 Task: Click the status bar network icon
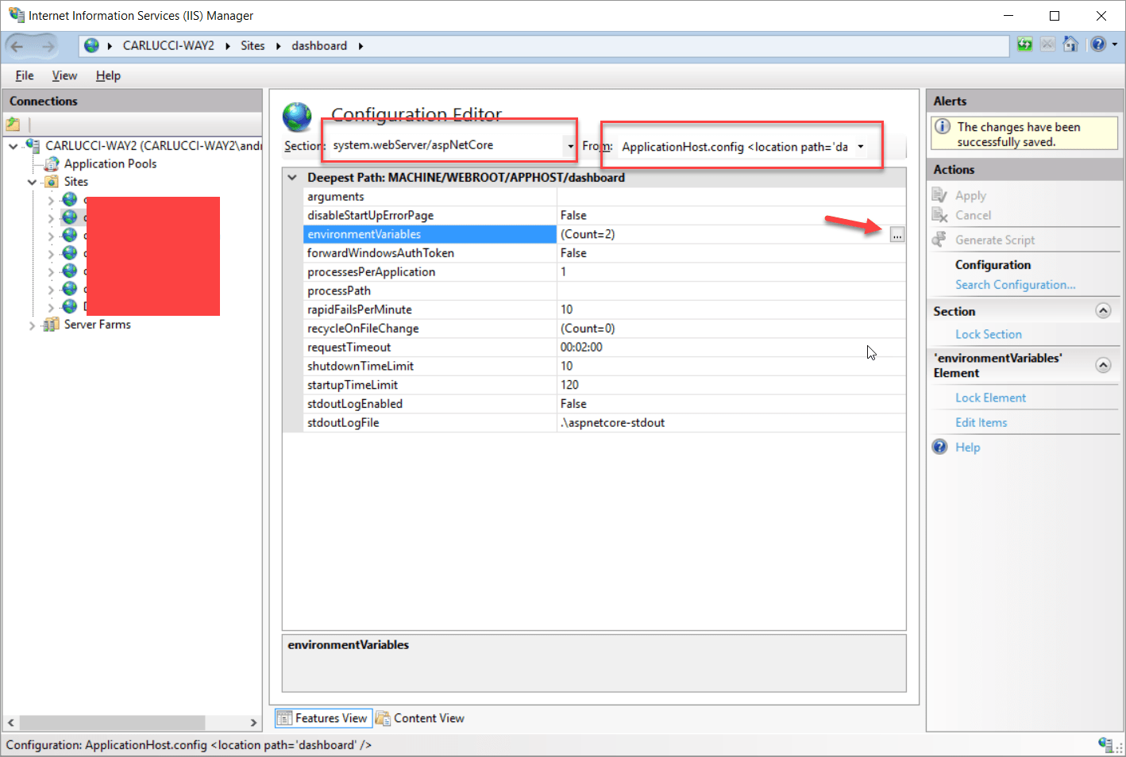point(1105,744)
